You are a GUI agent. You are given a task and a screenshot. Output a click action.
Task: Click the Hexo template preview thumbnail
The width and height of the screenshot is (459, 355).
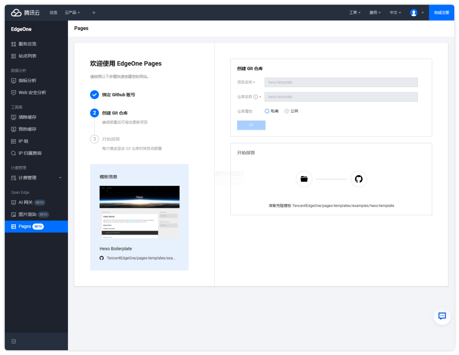(139, 212)
